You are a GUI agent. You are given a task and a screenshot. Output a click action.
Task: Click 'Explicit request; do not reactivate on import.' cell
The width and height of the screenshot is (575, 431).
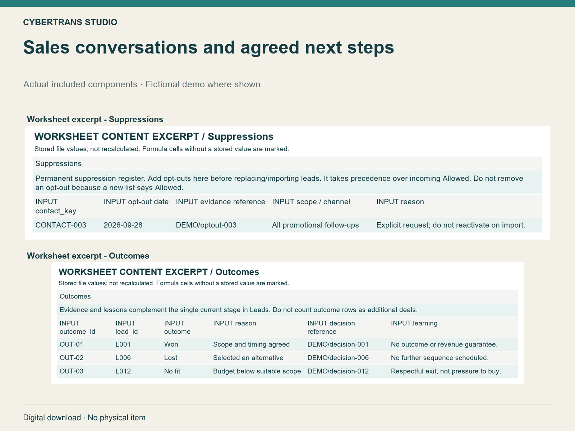pyautogui.click(x=451, y=225)
